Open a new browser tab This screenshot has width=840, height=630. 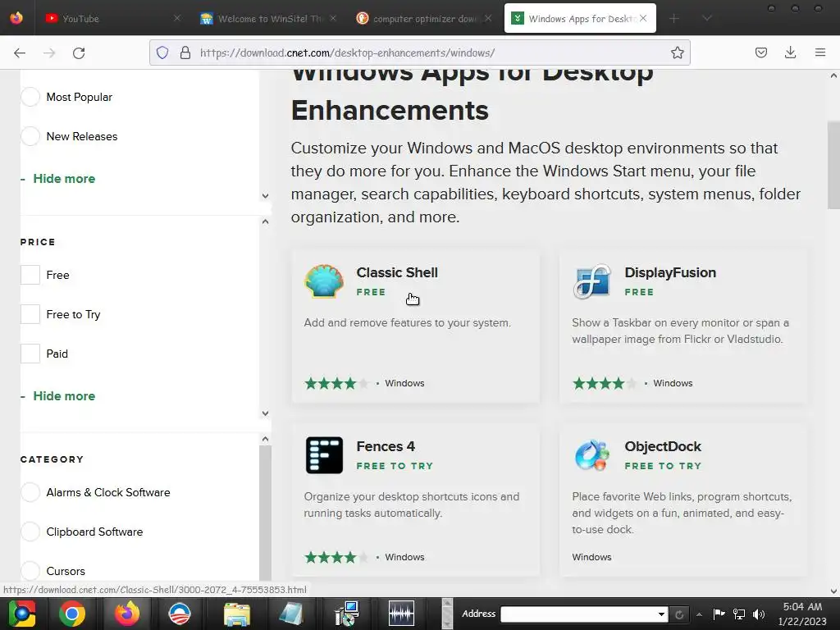(x=674, y=19)
